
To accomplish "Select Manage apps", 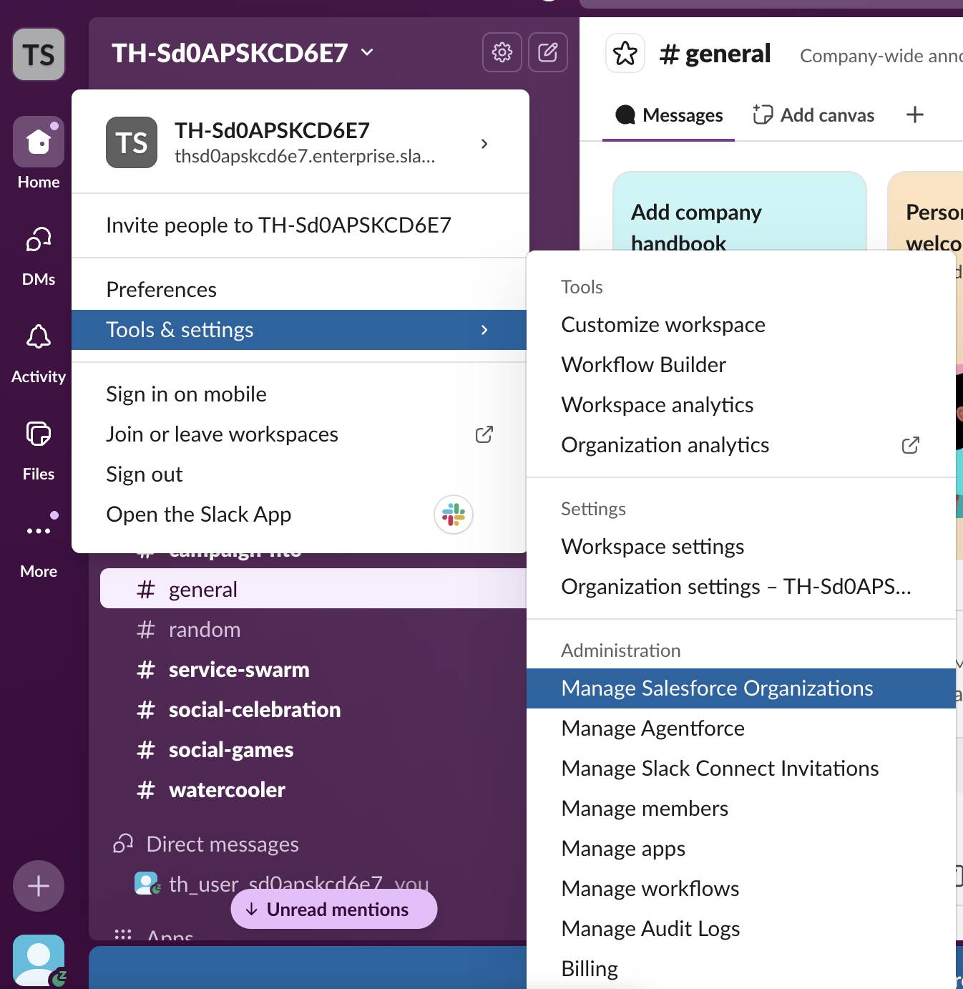I will coord(741,849).
